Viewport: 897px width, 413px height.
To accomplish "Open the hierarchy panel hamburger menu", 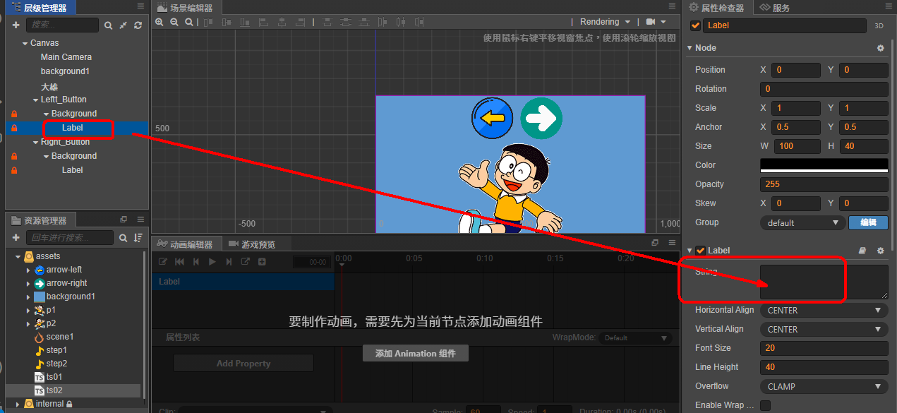I will point(140,6).
